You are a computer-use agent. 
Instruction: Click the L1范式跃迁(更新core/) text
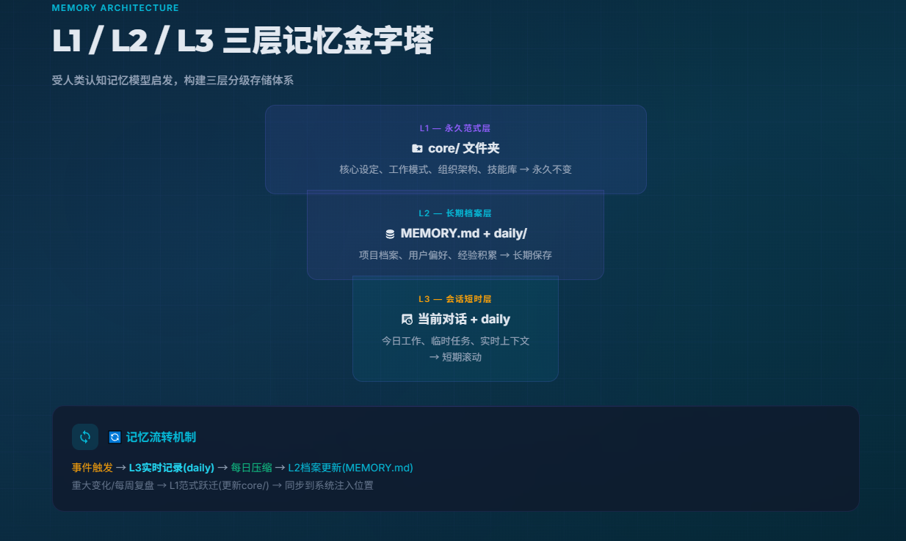point(220,485)
